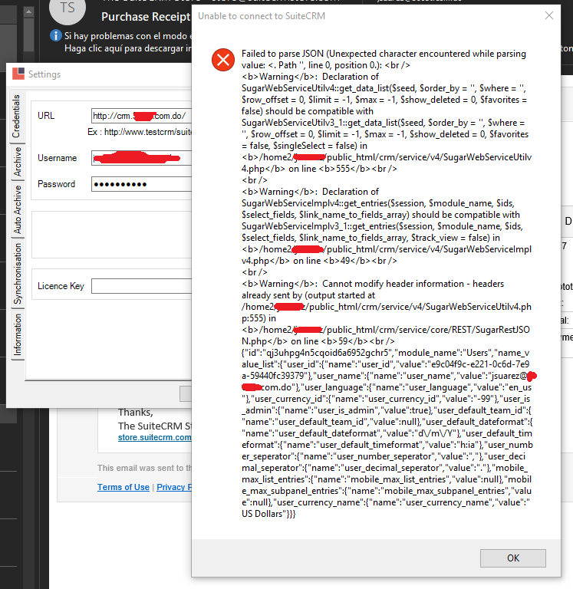This screenshot has height=589, width=573.
Task: Click 'Haga clic aquí para descargar' message
Action: click(x=128, y=48)
